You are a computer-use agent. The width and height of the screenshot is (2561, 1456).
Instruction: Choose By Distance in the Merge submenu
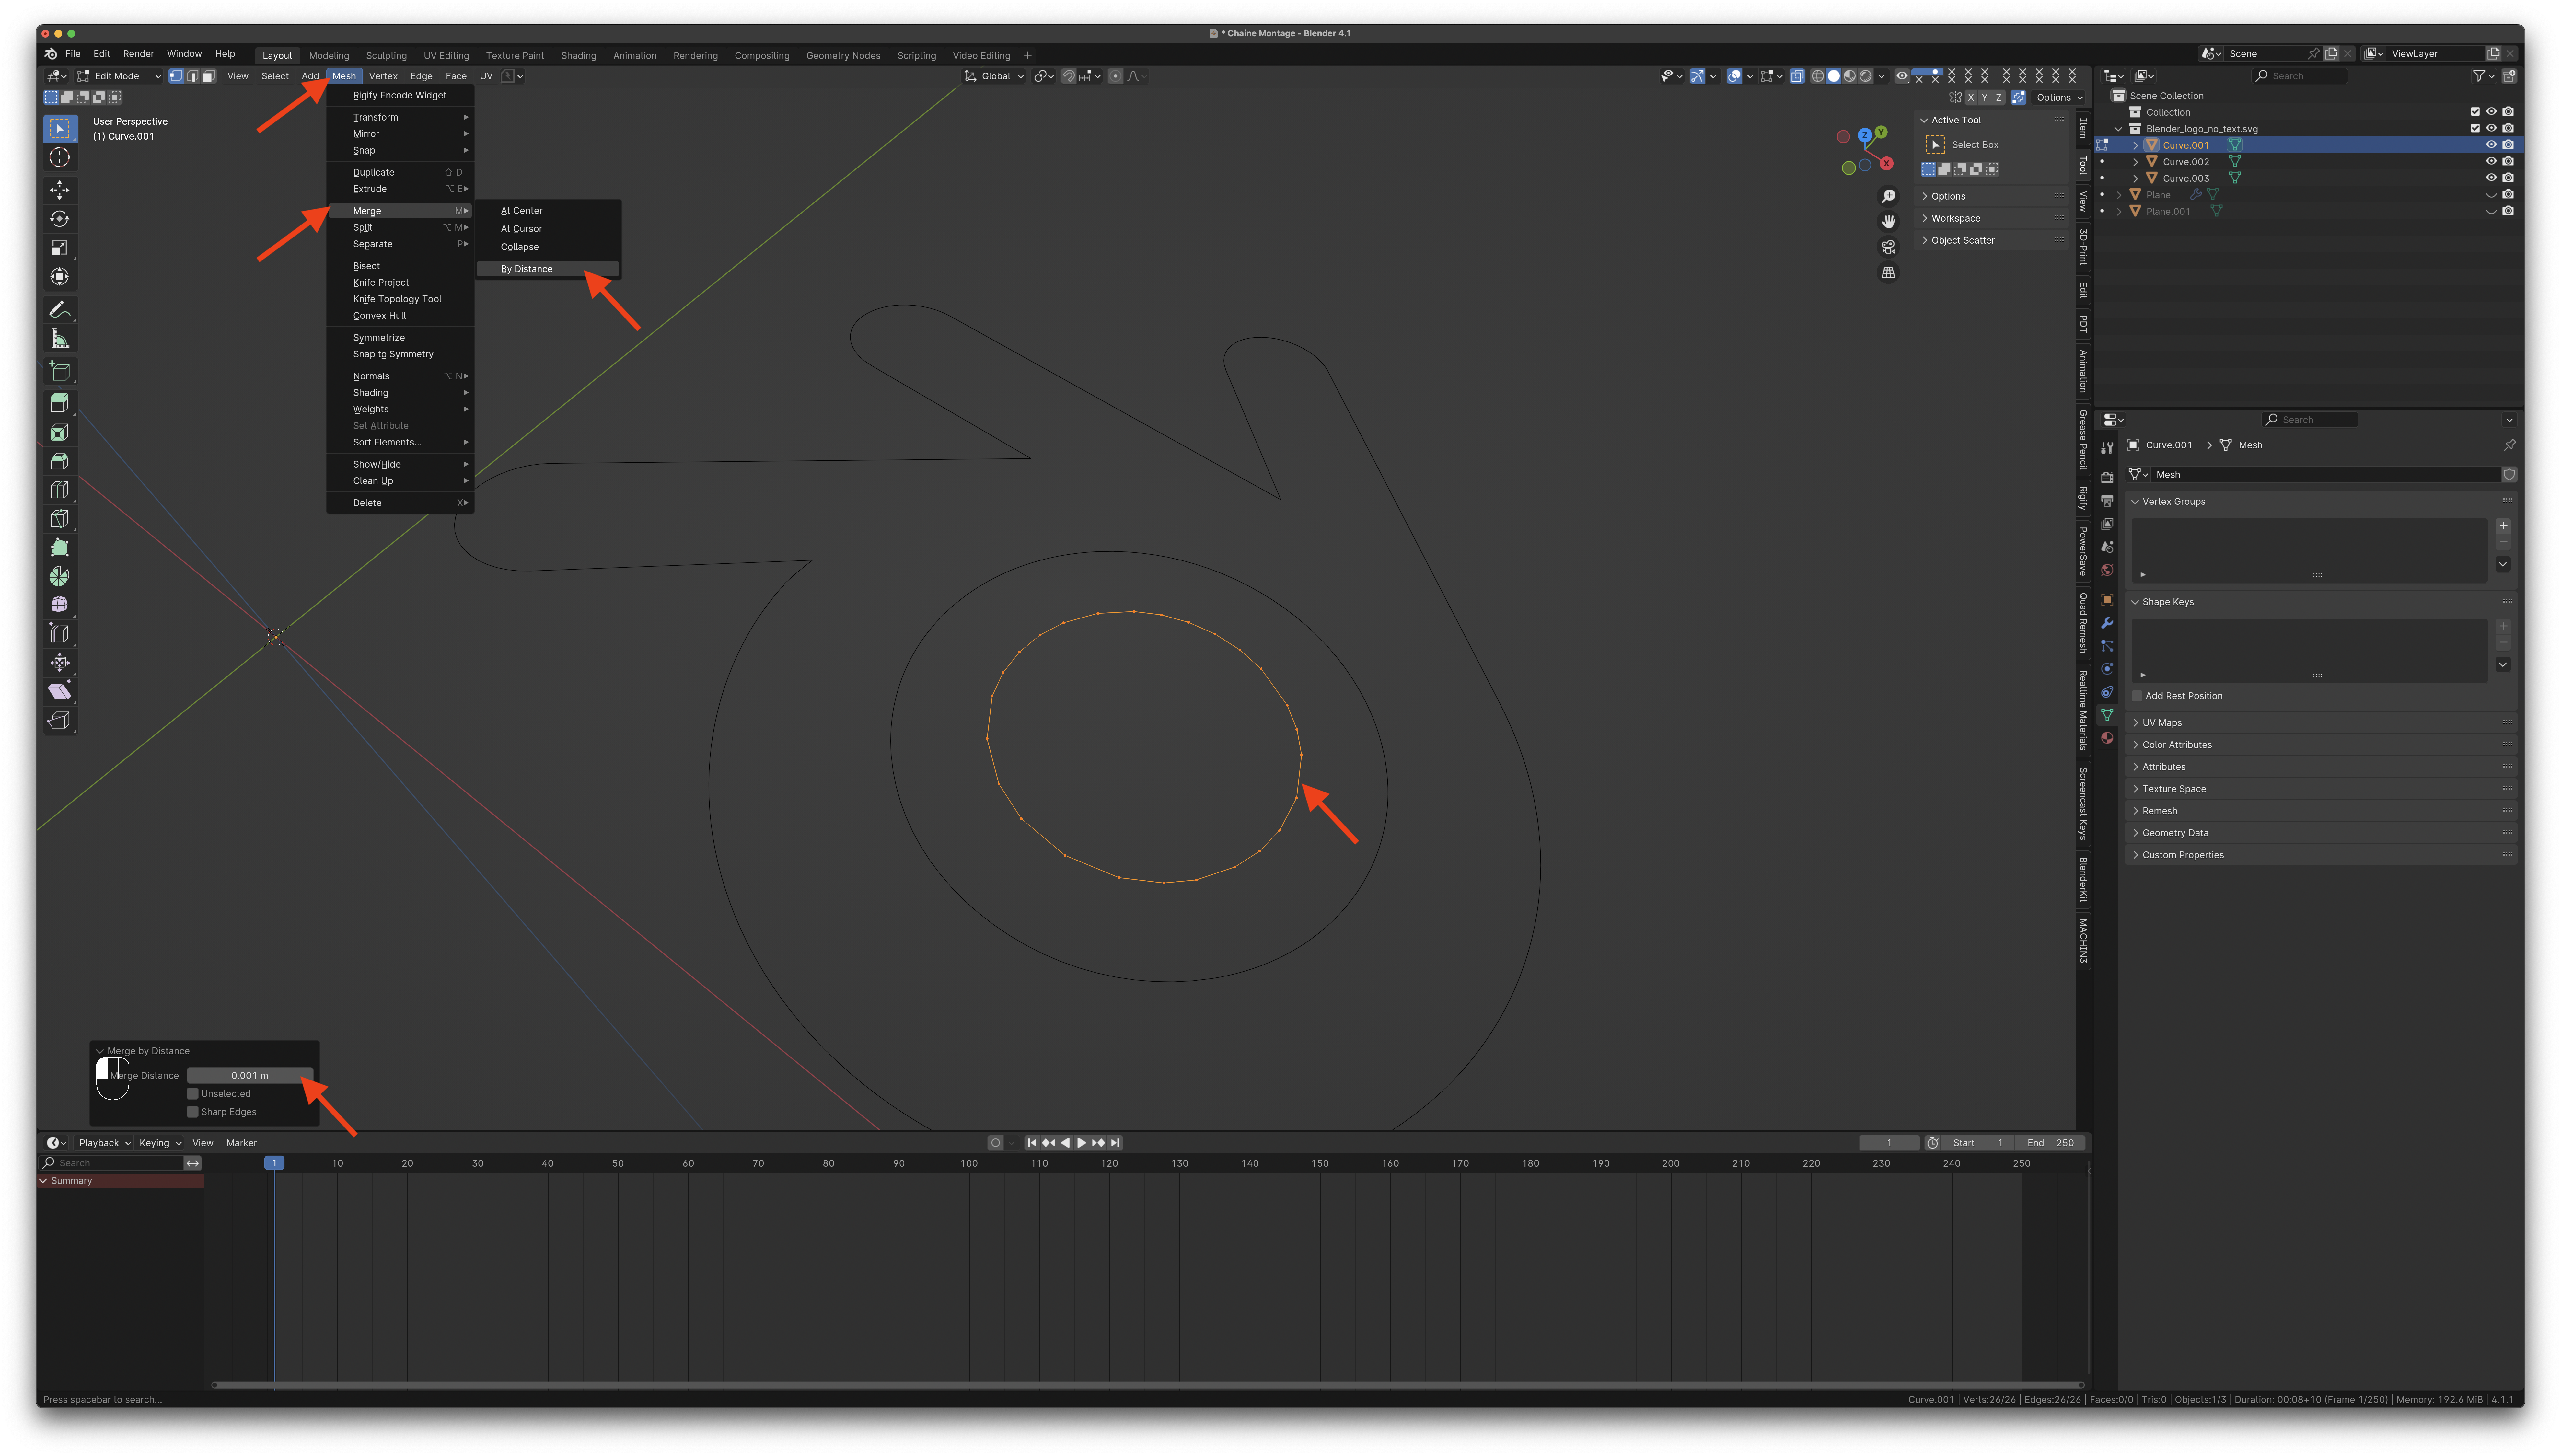point(548,269)
